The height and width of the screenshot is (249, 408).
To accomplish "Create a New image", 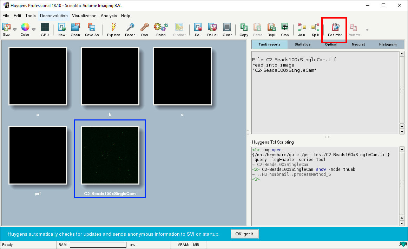I will [62, 29].
